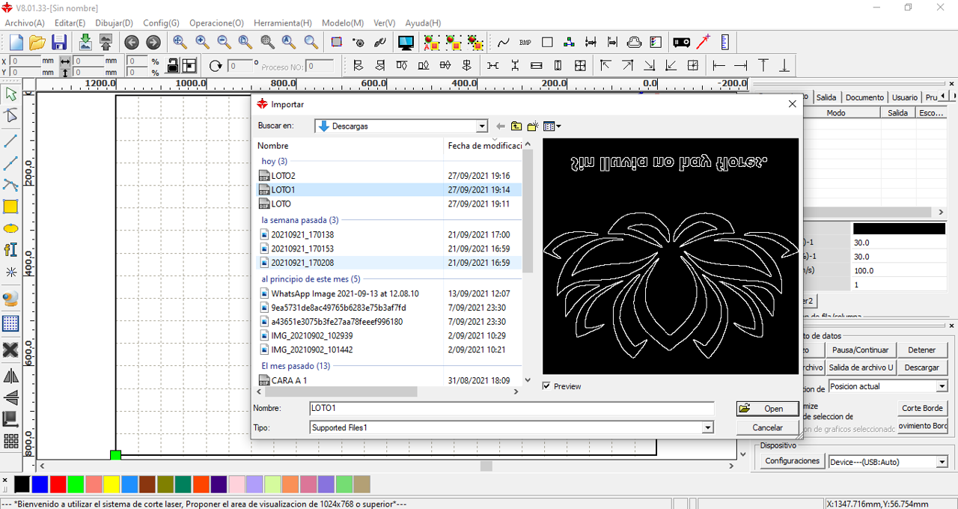Toggle the Preview checkbox
958x509 pixels.
tap(546, 386)
